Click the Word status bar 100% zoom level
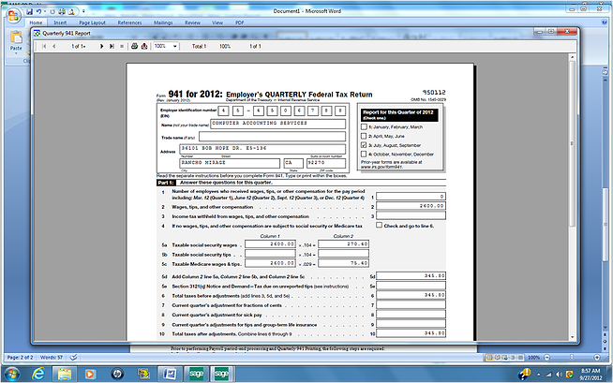This screenshot has width=613, height=383. coord(533,357)
